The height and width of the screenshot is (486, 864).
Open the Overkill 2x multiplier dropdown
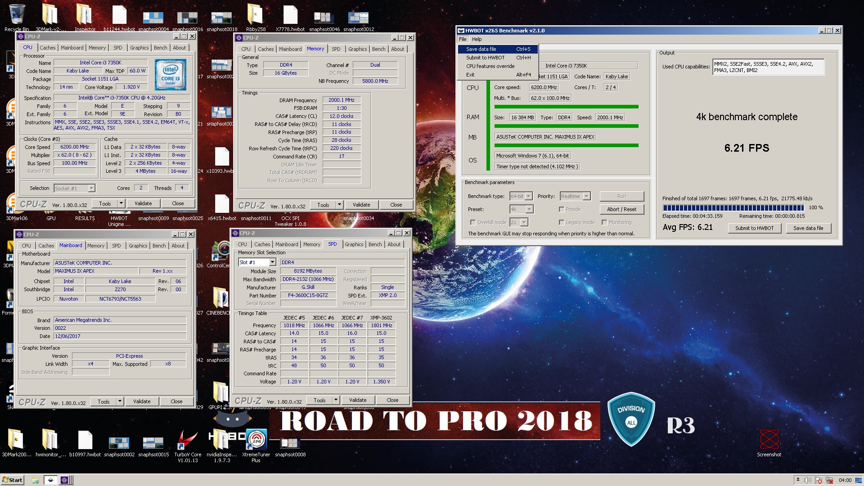(x=519, y=222)
